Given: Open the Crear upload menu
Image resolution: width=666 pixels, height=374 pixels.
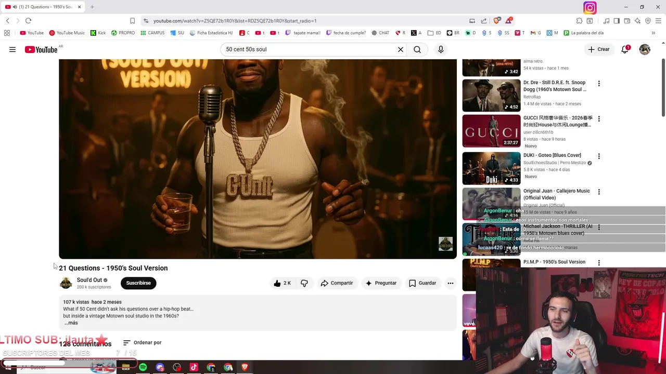Looking at the screenshot, I should coord(599,49).
